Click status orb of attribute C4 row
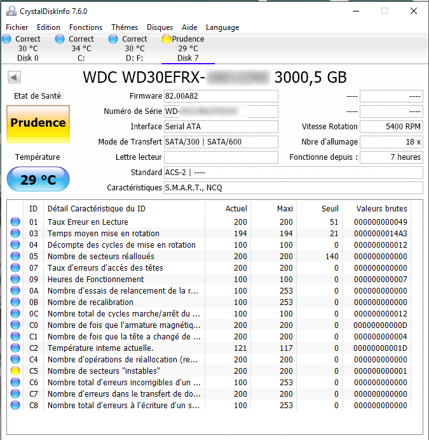429x440 pixels. tap(15, 360)
